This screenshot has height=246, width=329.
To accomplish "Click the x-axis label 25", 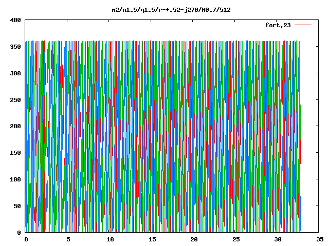I will pos(236,239).
